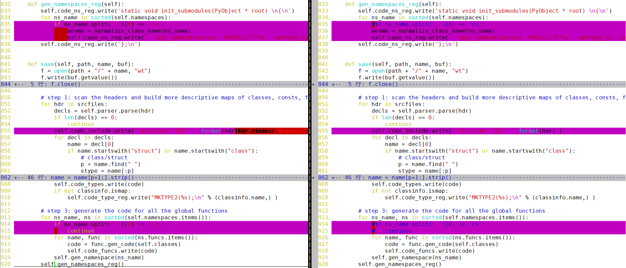Click 'continue' on line 854 in left pane
Viewport: 626px width, 268px height.
(x=81, y=124)
